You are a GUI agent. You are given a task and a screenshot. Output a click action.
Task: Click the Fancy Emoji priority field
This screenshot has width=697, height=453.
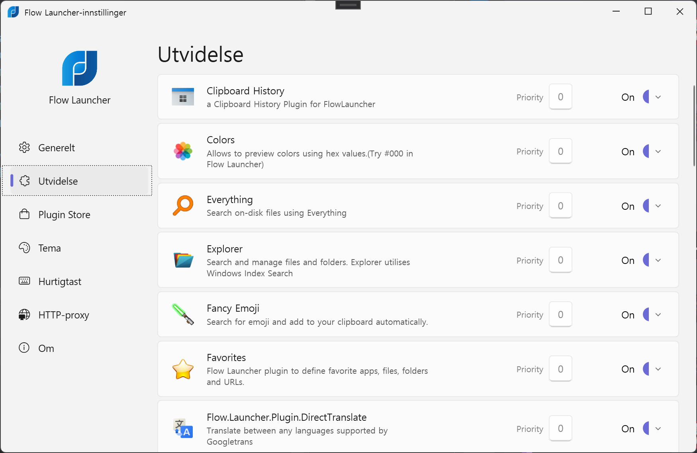[560, 314]
